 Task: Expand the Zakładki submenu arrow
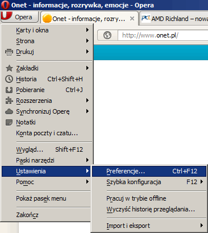[x=88, y=68]
